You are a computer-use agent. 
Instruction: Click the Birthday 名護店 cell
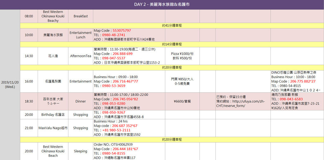coord(53,114)
